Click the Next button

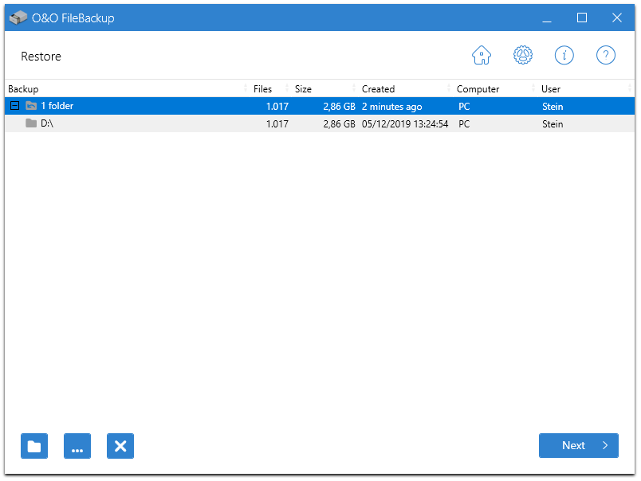click(578, 446)
